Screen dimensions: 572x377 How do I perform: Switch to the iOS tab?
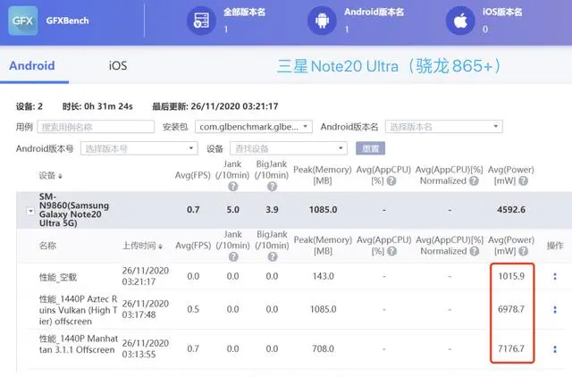(x=118, y=65)
